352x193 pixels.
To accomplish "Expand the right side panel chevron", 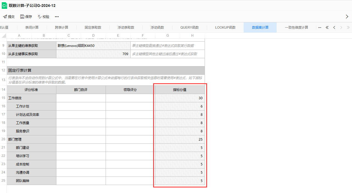I will point(347,17).
